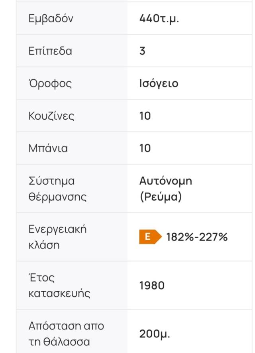Image resolution: width=255 pixels, height=353 pixels.
Task: Click the 200μ. sea distance value
Action: click(x=155, y=334)
